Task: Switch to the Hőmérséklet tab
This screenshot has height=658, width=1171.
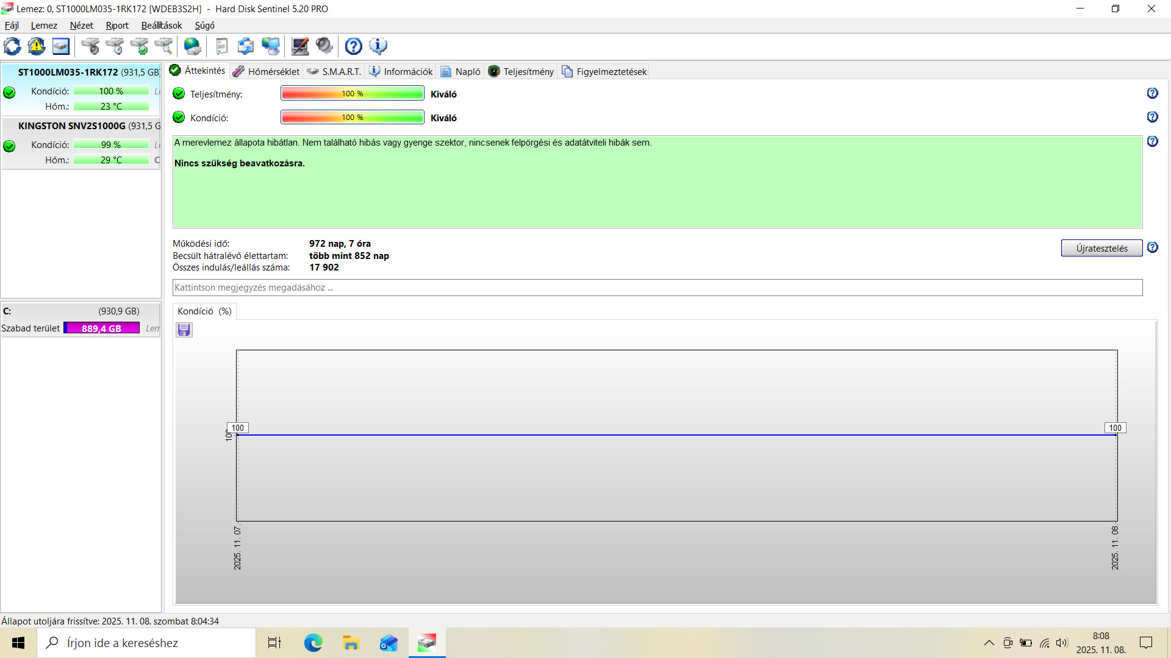Action: [267, 72]
